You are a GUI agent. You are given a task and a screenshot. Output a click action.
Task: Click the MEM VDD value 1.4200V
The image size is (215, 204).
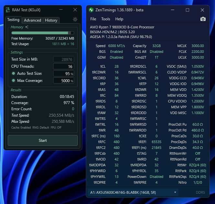pos(198,90)
